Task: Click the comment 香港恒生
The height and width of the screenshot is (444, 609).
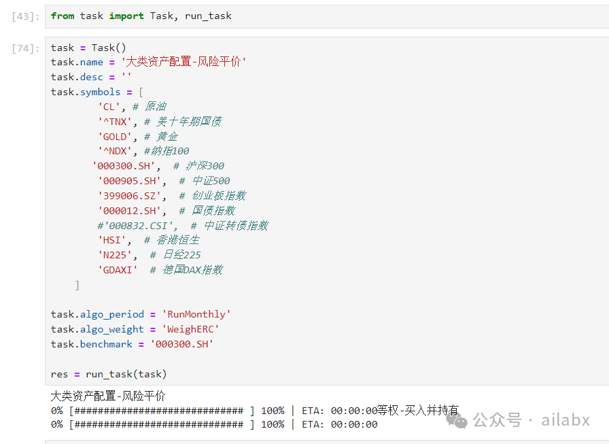Action: coord(178,240)
